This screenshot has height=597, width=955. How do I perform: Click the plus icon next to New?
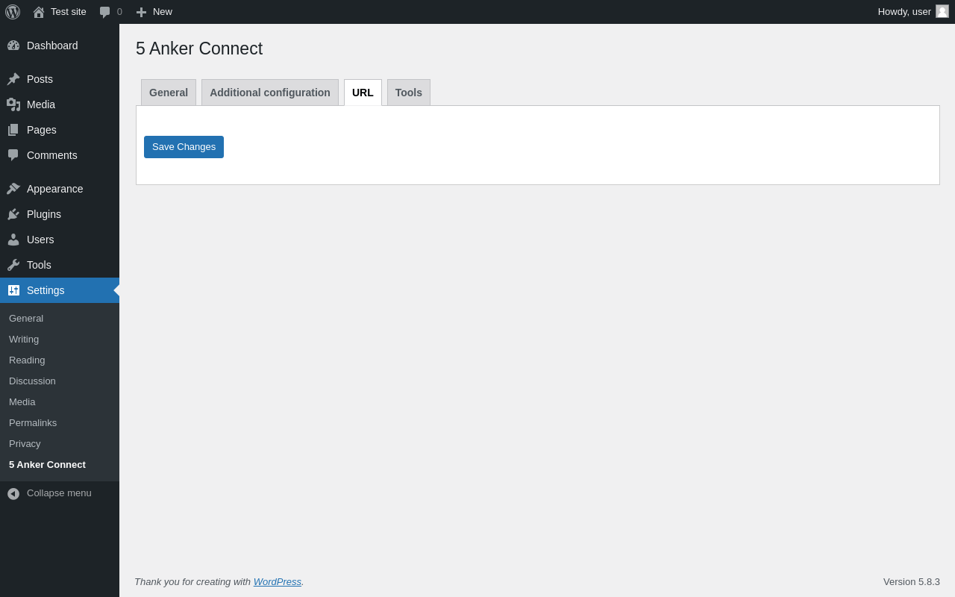coord(141,12)
